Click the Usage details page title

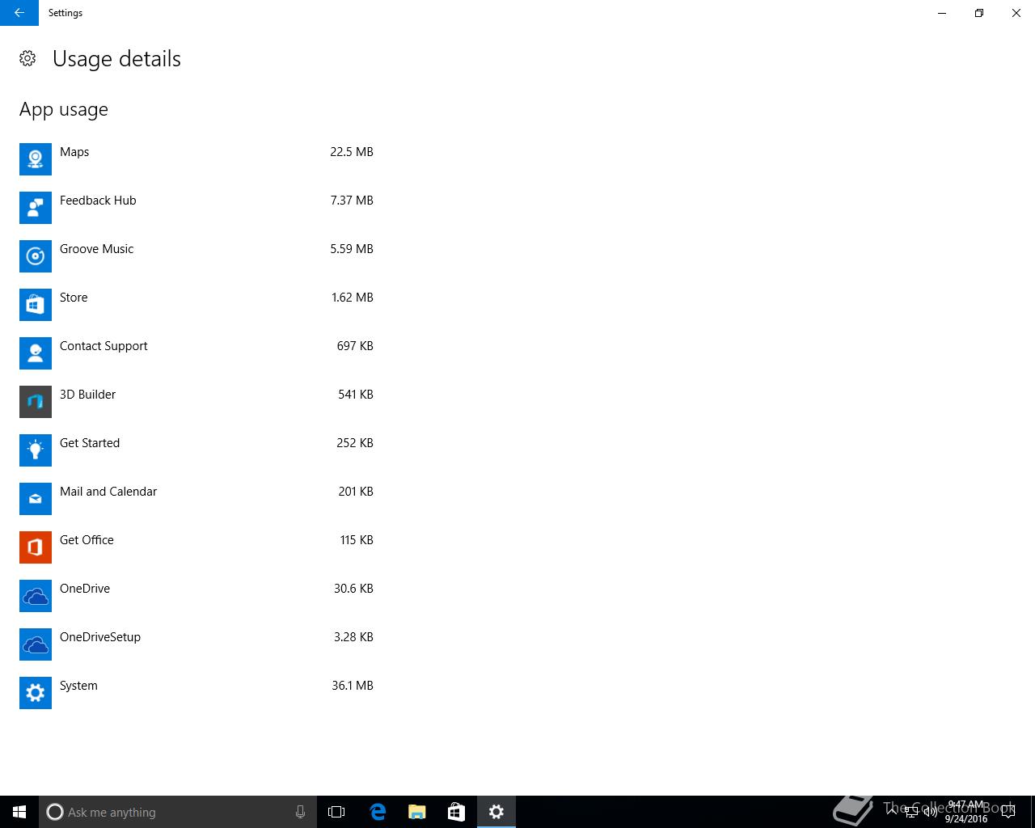point(116,59)
